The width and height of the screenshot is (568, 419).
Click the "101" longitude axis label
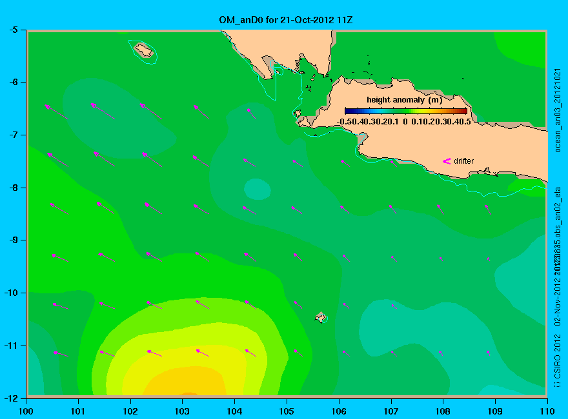pyautogui.click(x=78, y=411)
